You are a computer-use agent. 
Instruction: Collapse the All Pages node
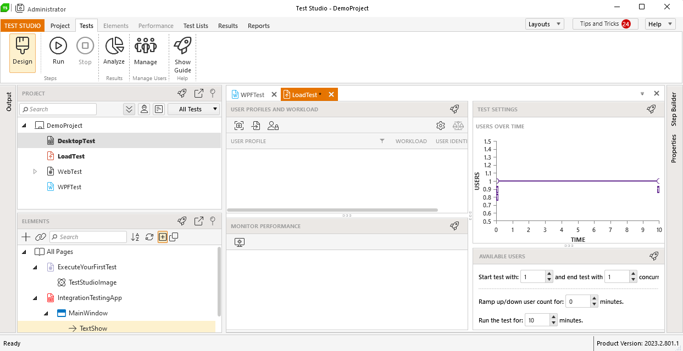pyautogui.click(x=24, y=252)
